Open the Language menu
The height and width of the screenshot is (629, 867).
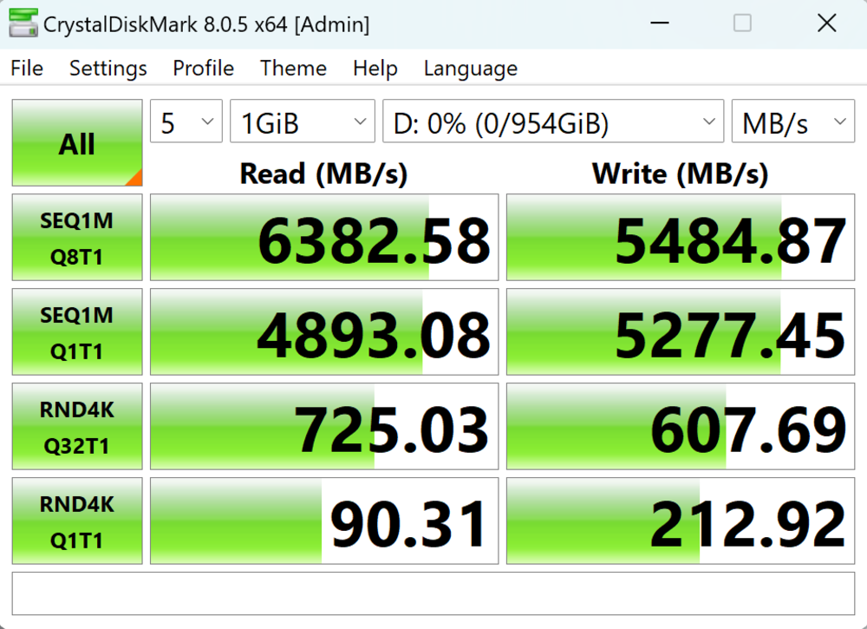click(471, 68)
